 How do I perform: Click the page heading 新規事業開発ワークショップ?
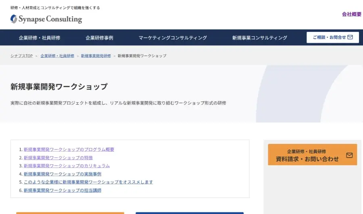pyautogui.click(x=59, y=87)
